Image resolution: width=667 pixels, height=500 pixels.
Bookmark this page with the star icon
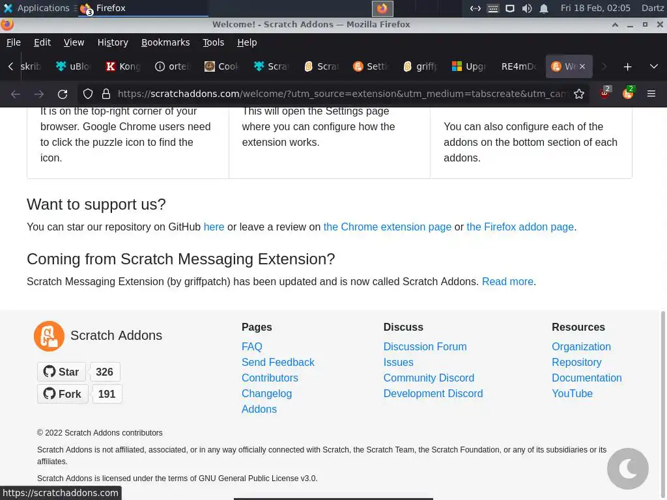578,94
